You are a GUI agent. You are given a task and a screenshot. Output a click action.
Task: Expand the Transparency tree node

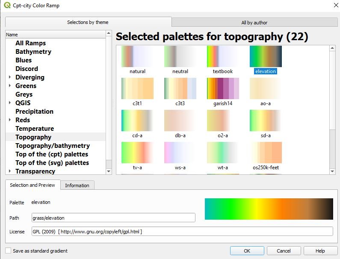pos(10,171)
